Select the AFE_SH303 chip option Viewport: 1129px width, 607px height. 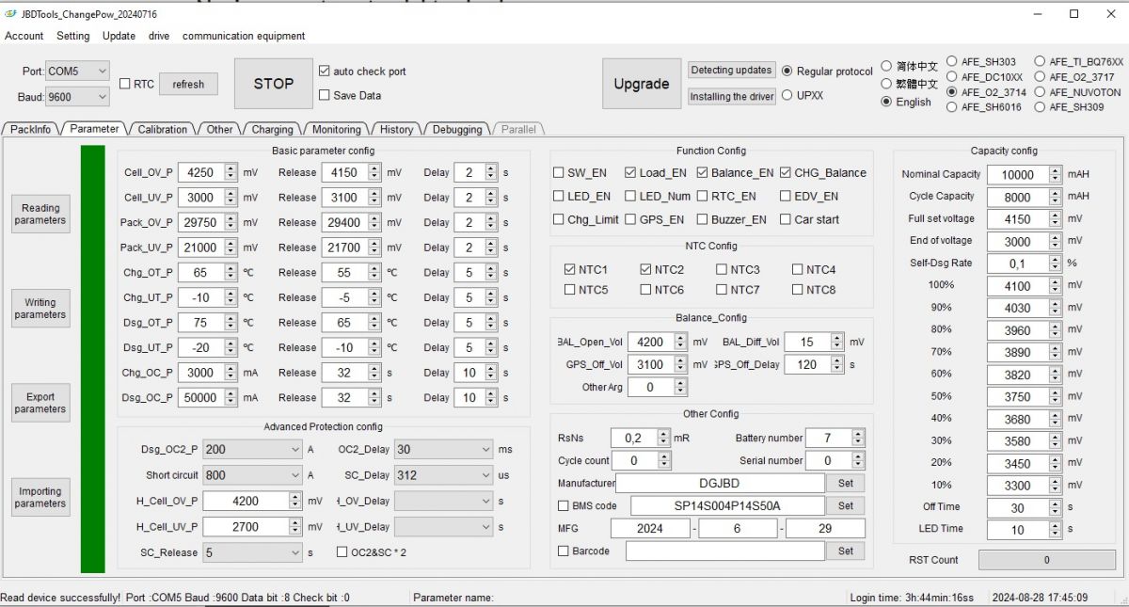click(x=952, y=62)
